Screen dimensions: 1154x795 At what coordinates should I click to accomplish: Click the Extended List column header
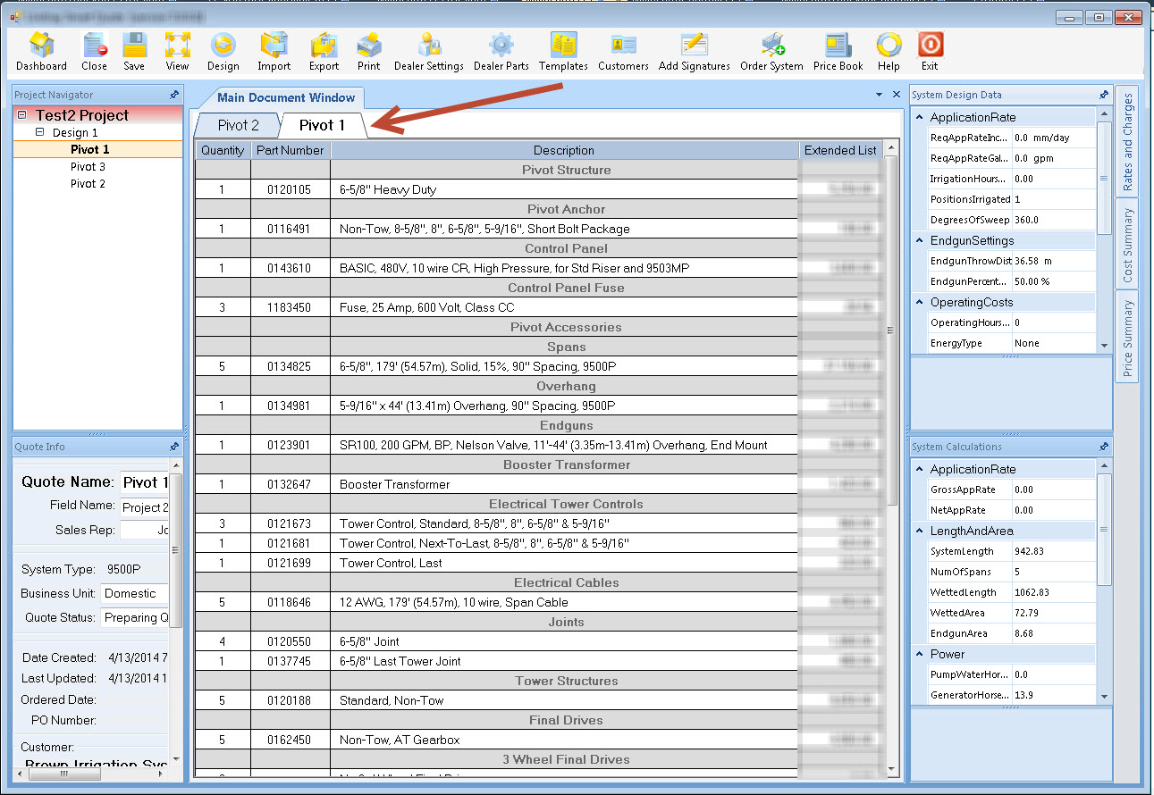click(x=840, y=150)
